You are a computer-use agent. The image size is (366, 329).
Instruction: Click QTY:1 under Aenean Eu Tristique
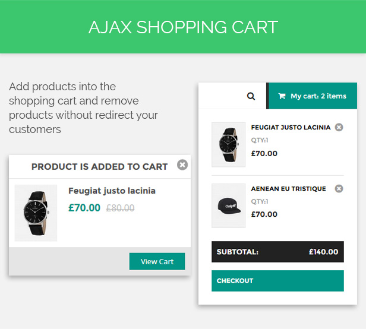click(x=260, y=202)
